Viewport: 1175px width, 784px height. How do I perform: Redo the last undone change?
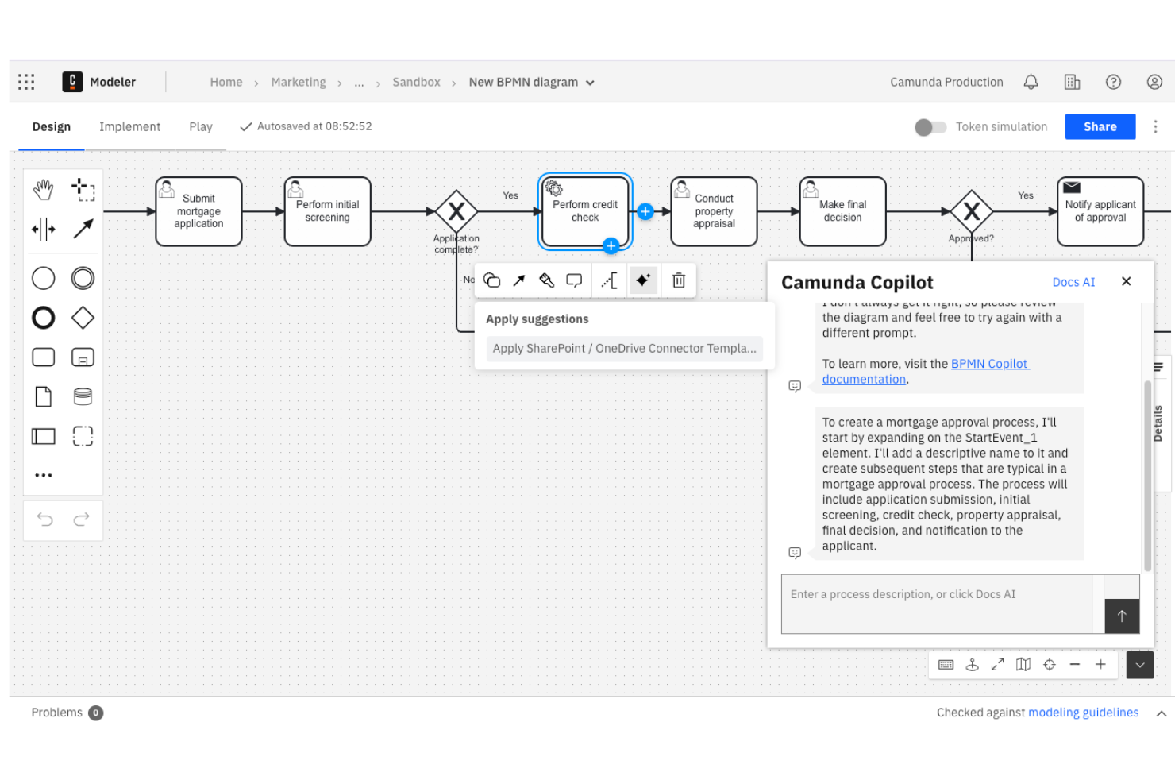coord(82,519)
